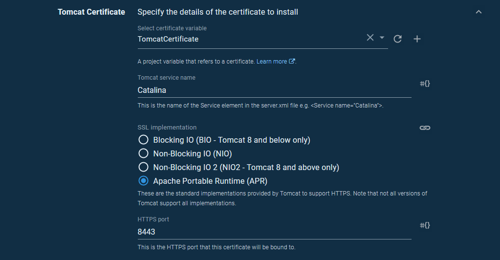Click the chain link icon beside SSL implementation
The height and width of the screenshot is (260, 500).
click(x=425, y=128)
